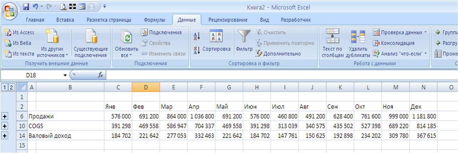Viewport: 458px width, 153px height.
Task: Sort descending Z to A icon
Action: pyautogui.click(x=196, y=50)
